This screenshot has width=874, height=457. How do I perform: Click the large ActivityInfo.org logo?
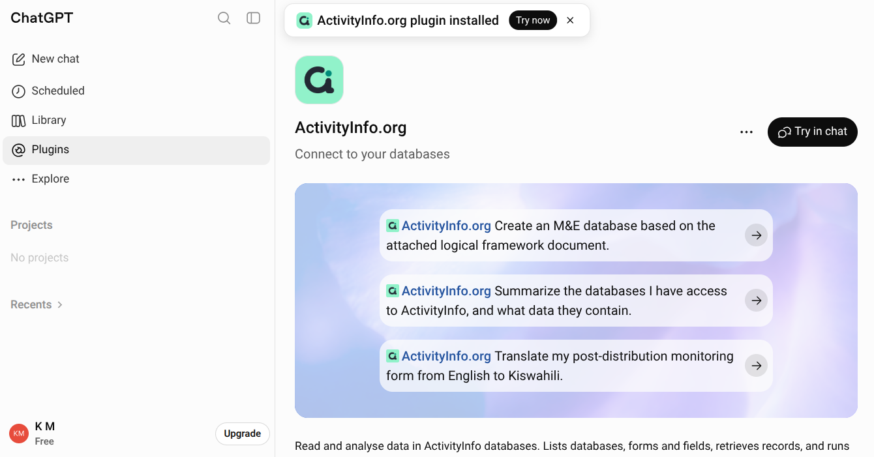(319, 80)
